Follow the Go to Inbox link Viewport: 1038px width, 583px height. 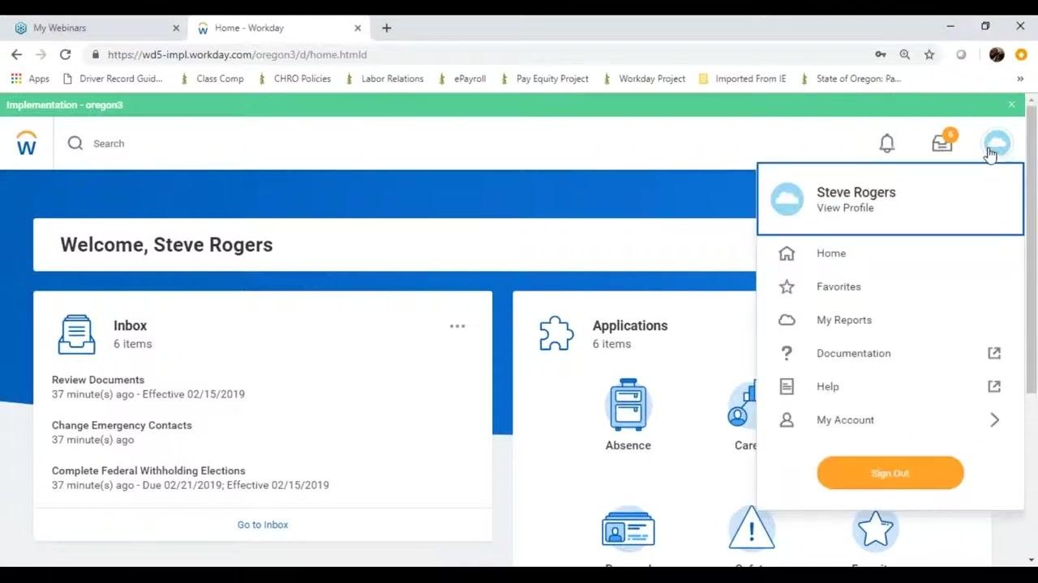(263, 525)
